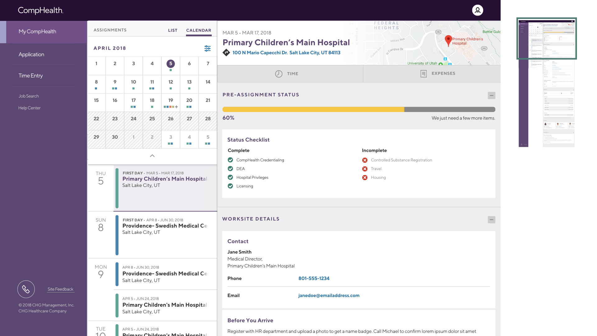The image size is (597, 336).
Task: Collapse the Worksite Details section
Action: [x=491, y=220]
